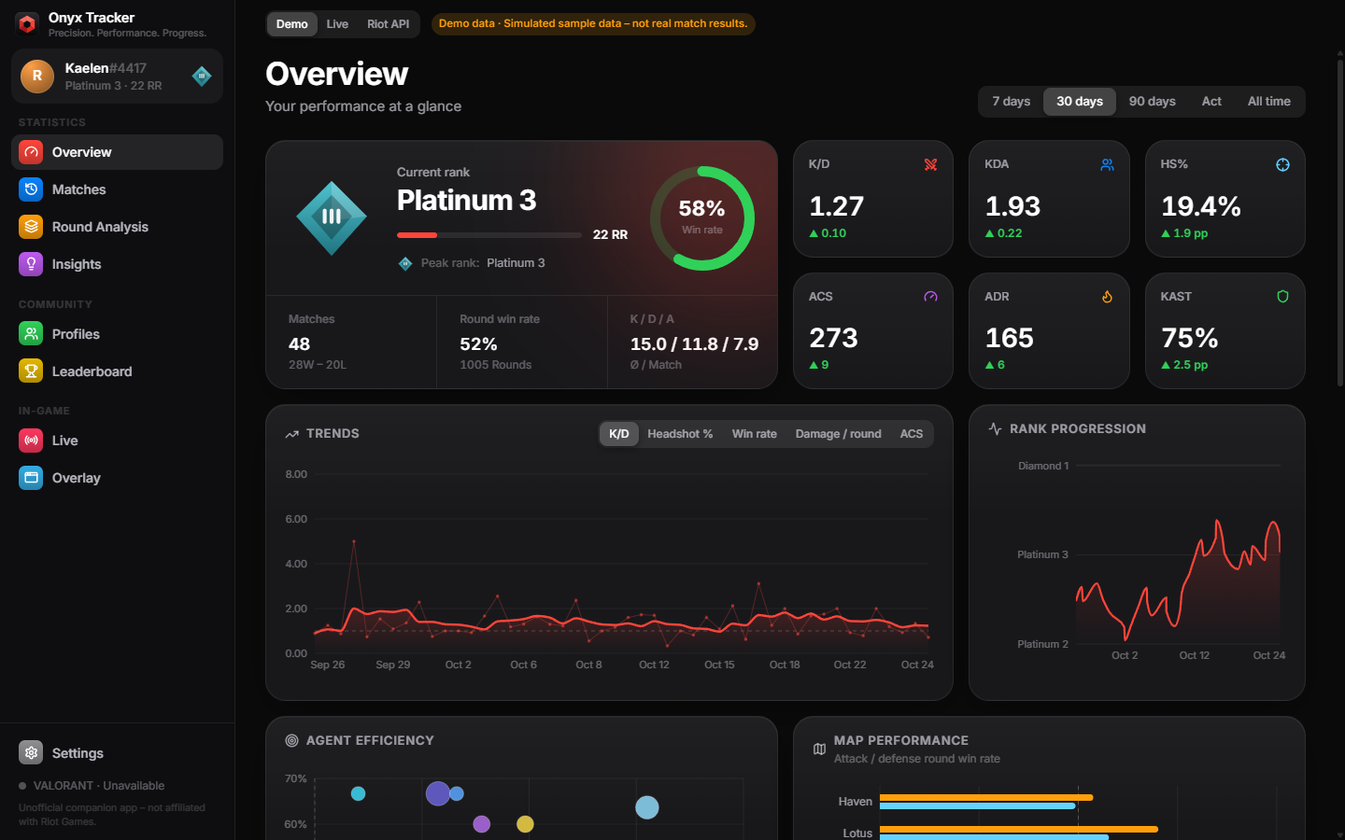Viewport: 1345px width, 840px height.
Task: Click the Matches 48 stat cell
Action: [351, 343]
